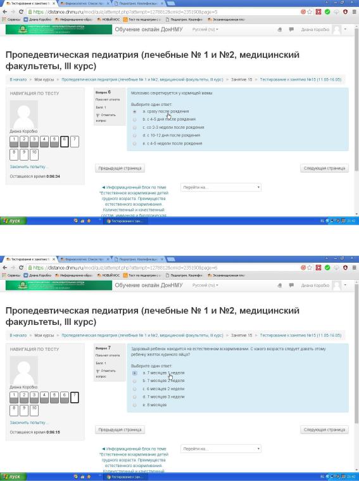The image size is (359, 481).
Task: Open browser menu hamburger icon in question 6 window
Action: 355,11
